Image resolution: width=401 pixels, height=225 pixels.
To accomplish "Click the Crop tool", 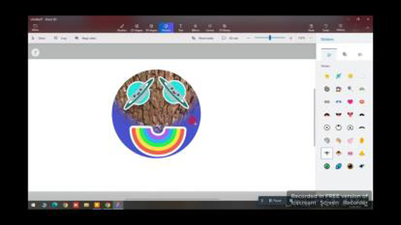I will pyautogui.click(x=61, y=38).
